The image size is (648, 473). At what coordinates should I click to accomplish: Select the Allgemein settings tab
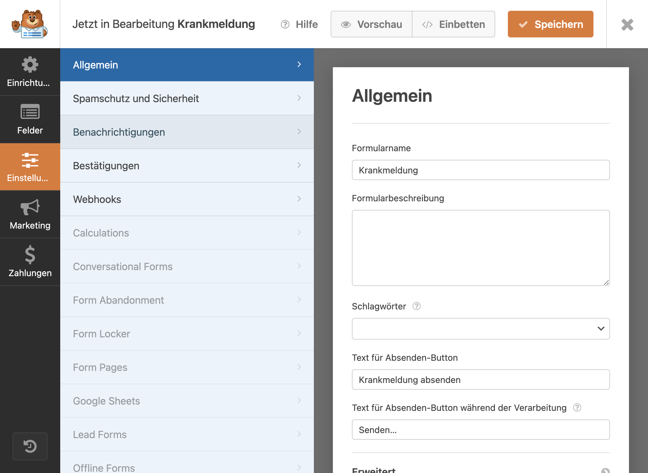point(187,65)
